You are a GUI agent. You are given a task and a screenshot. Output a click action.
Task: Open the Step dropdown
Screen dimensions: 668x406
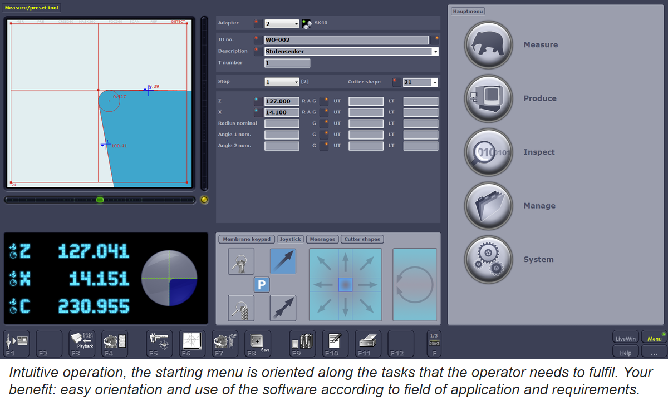pyautogui.click(x=296, y=82)
